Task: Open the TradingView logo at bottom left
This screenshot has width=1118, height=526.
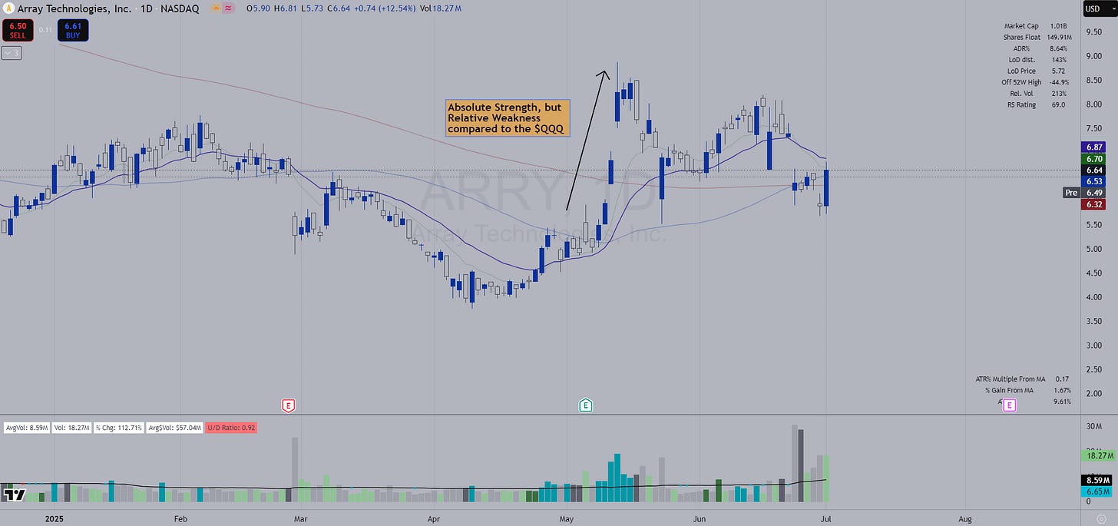Action: pos(15,495)
